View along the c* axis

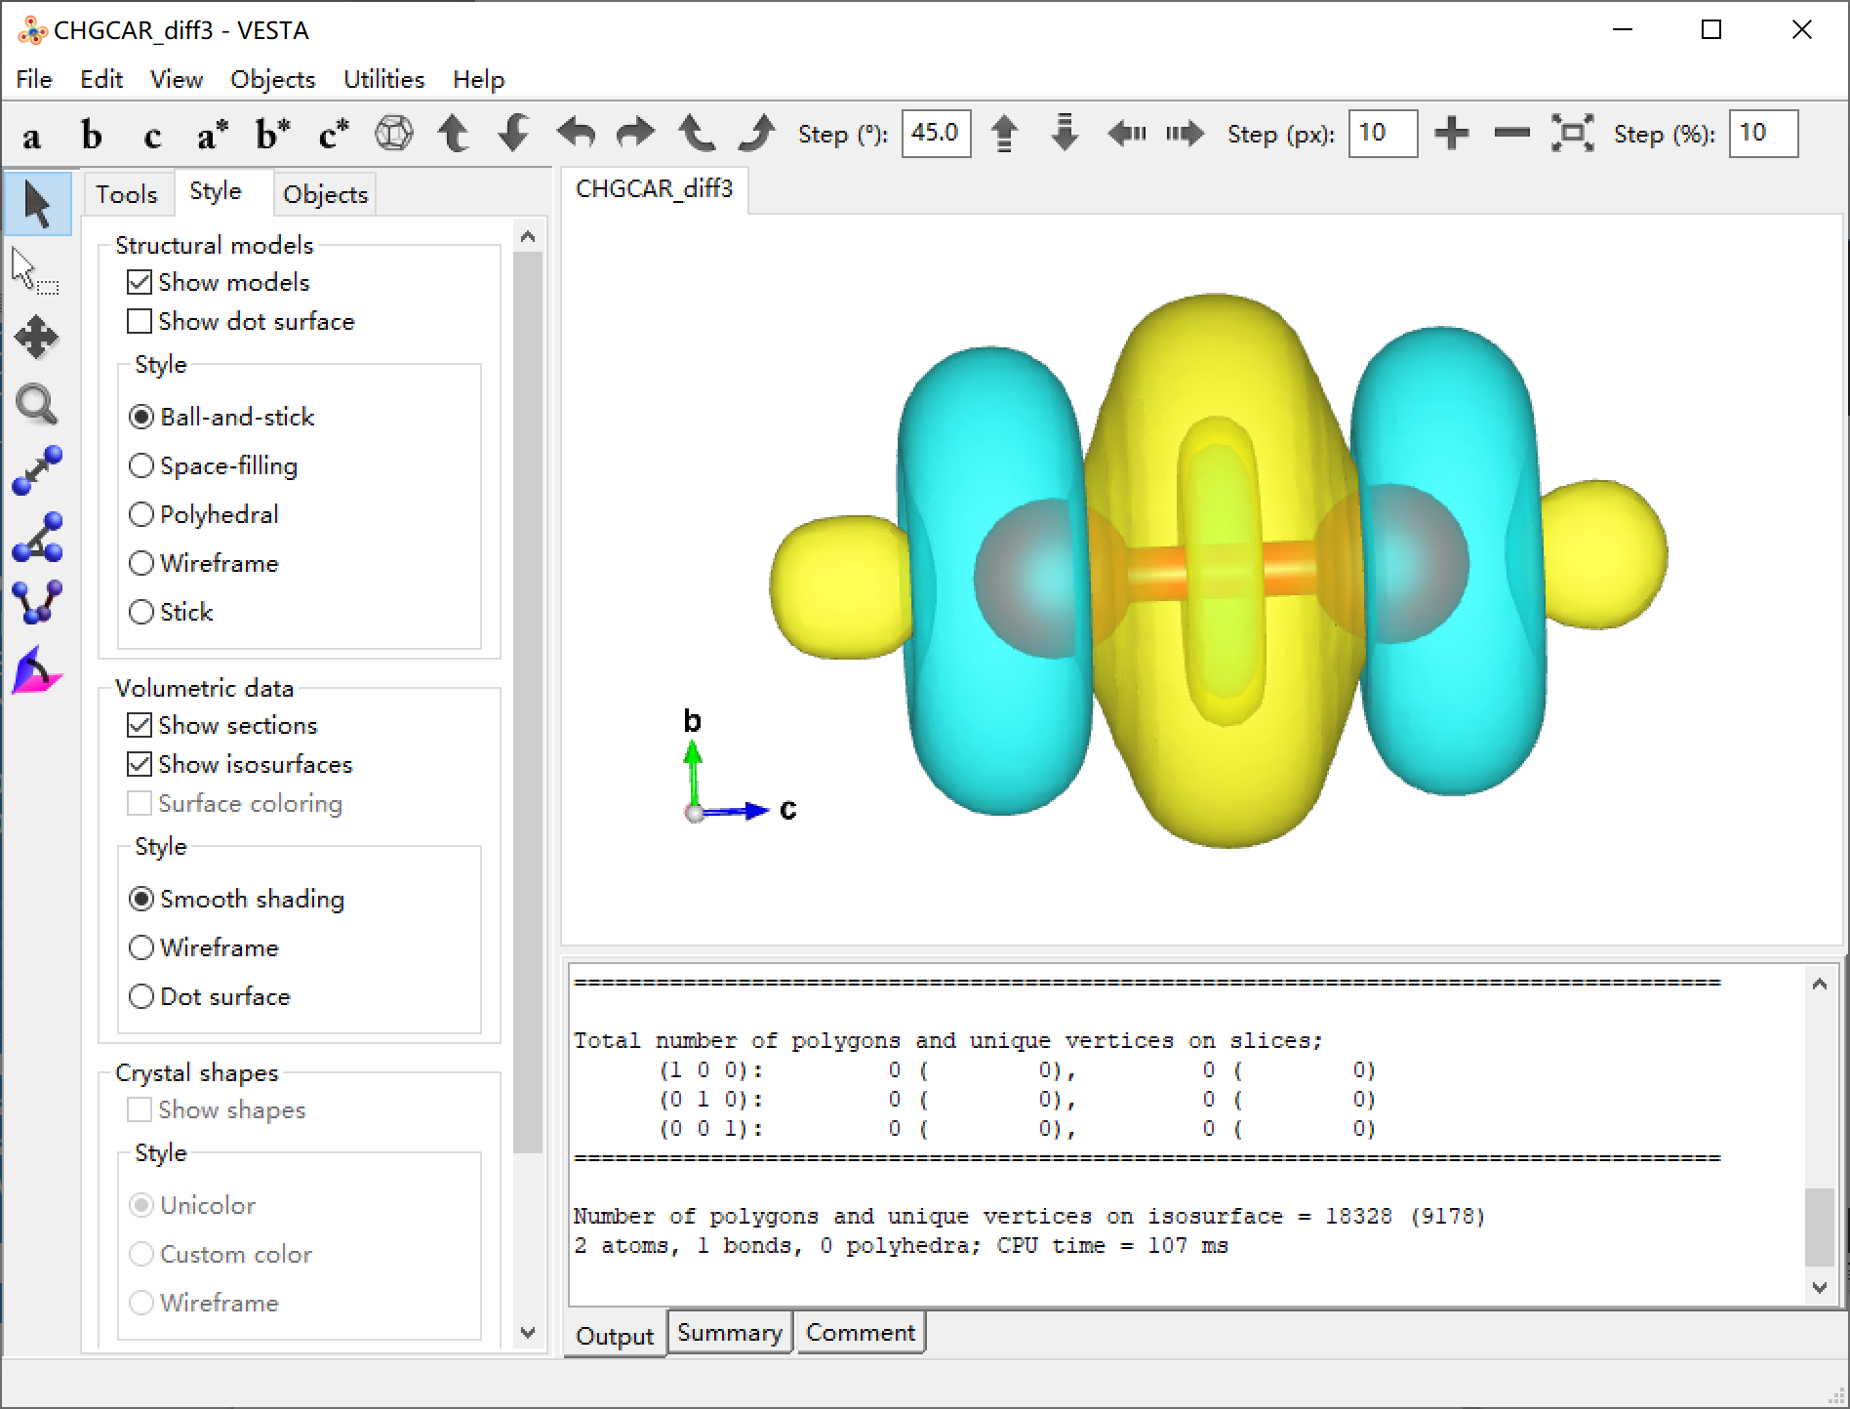pos(334,135)
